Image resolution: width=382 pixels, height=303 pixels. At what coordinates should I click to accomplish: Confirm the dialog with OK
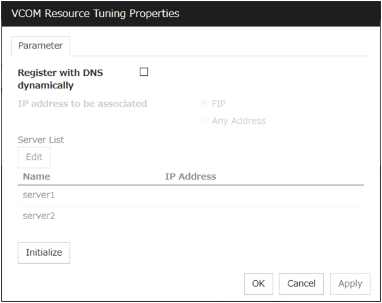pos(258,283)
